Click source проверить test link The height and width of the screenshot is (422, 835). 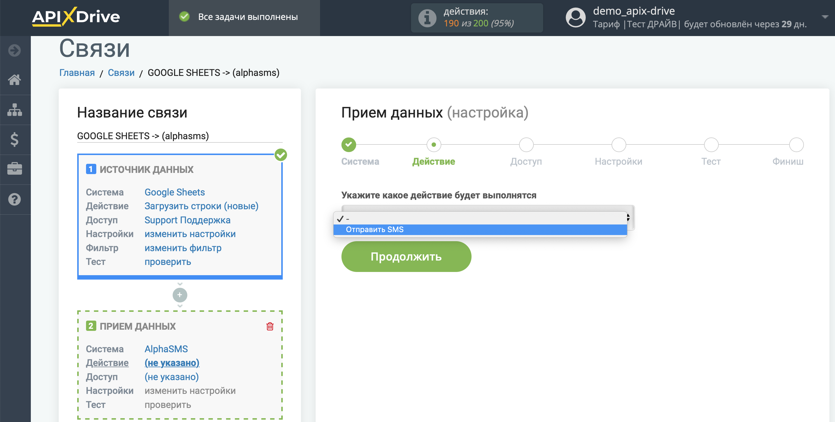(x=168, y=262)
